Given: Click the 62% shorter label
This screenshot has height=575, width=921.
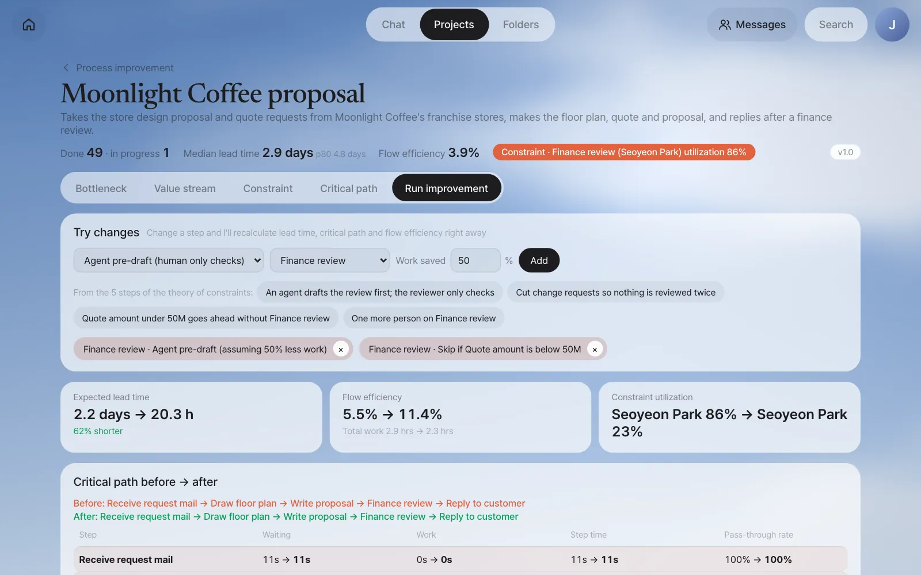Looking at the screenshot, I should pyautogui.click(x=98, y=431).
